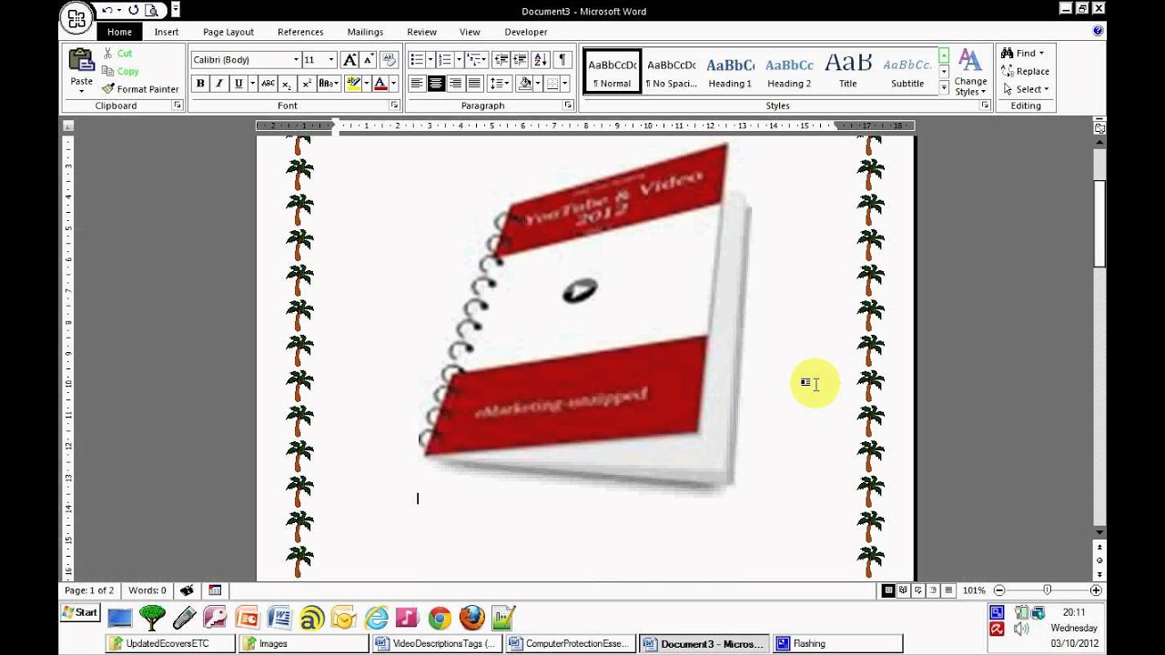The height and width of the screenshot is (655, 1165).
Task: Apply the No Spacing style
Action: pyautogui.click(x=672, y=72)
